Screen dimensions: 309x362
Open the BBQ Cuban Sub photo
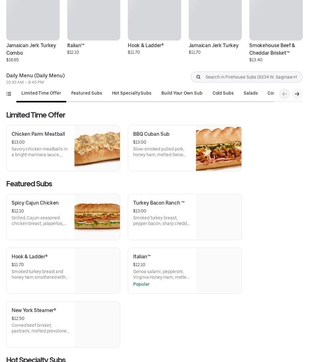pos(219,148)
